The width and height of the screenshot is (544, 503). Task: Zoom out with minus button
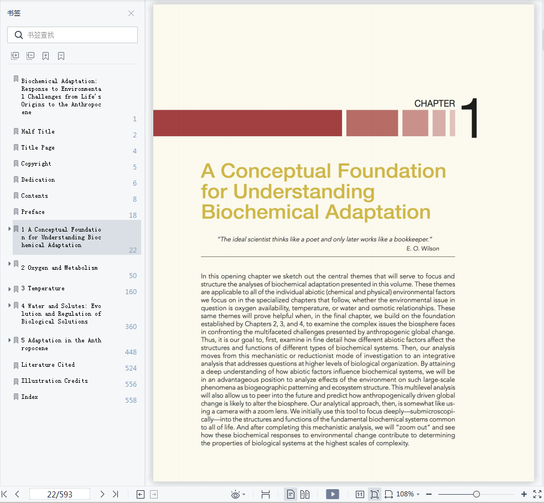429,494
